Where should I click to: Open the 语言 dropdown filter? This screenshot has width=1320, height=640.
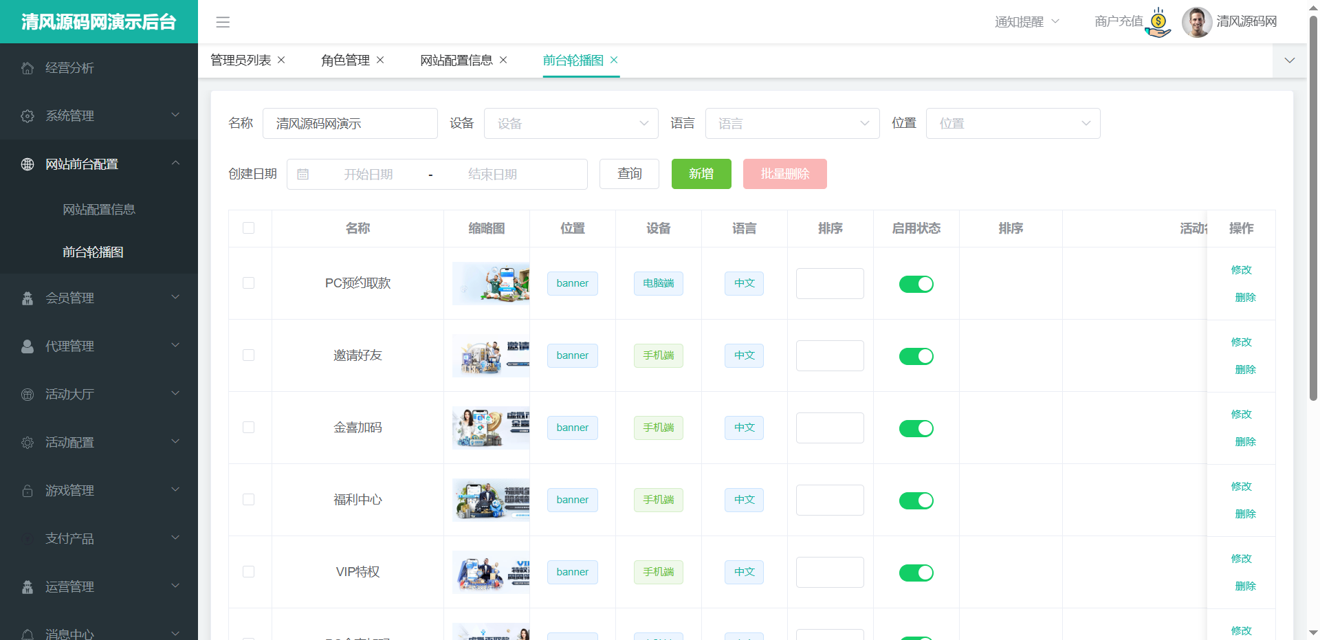click(x=792, y=124)
